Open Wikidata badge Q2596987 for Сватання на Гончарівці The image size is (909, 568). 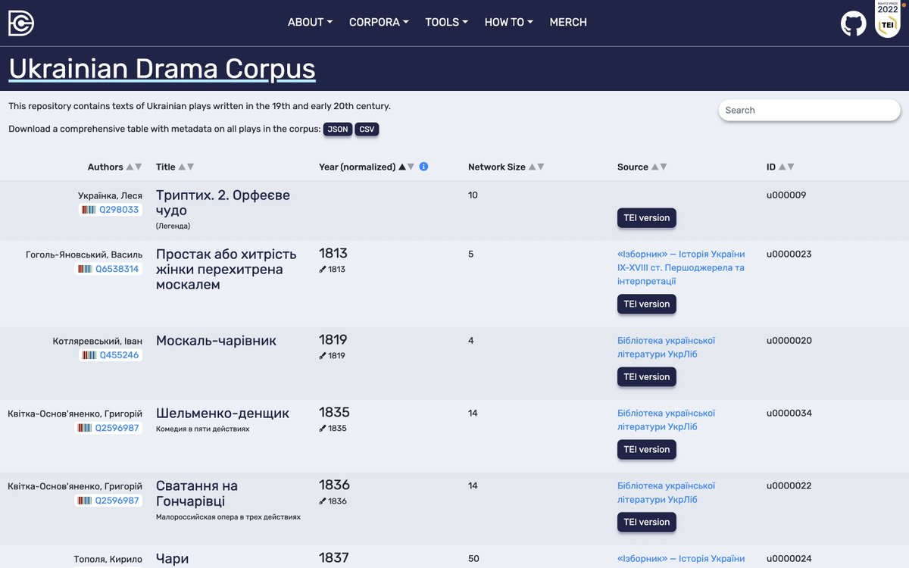pyautogui.click(x=108, y=501)
